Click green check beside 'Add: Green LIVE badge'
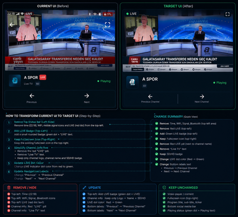This screenshot has width=238, height=217. [x=157, y=134]
